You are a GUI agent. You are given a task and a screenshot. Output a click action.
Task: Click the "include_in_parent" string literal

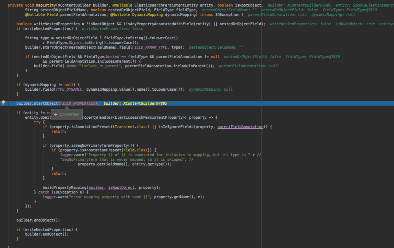tap(100, 66)
